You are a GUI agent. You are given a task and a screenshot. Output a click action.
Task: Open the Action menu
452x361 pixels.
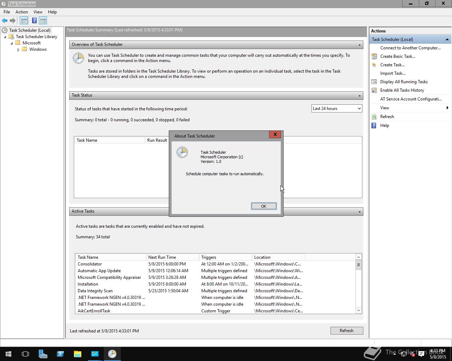(x=22, y=12)
